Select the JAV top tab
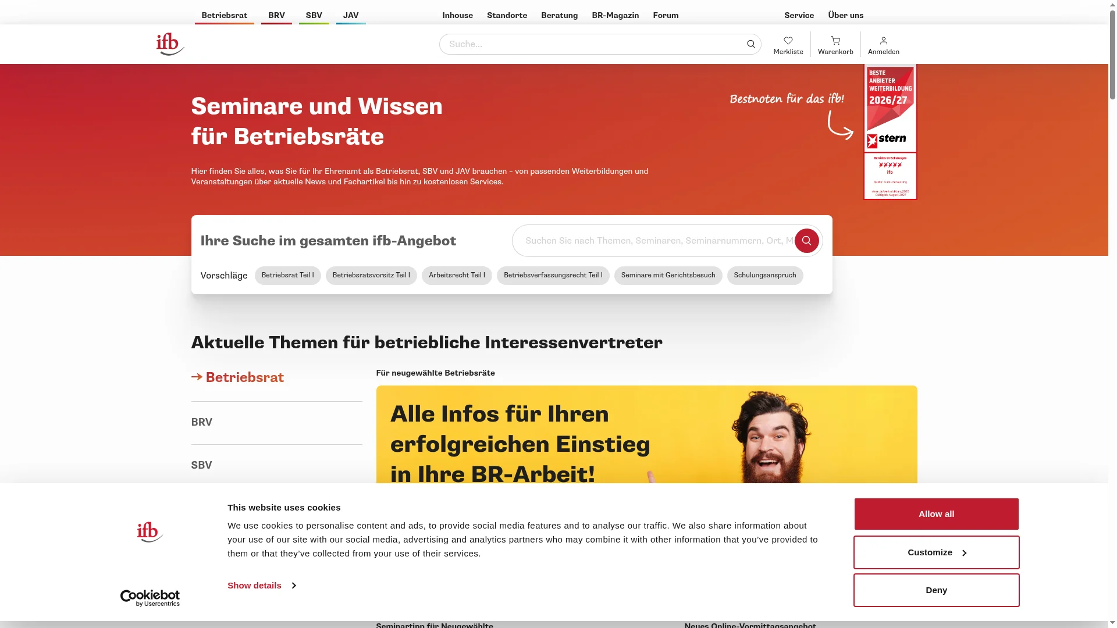Viewport: 1117px width, 628px height. pos(351,16)
